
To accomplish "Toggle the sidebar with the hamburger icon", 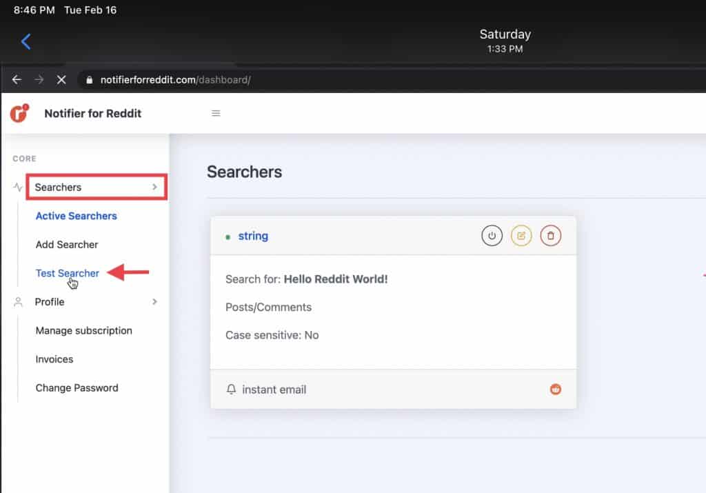I will coord(216,113).
